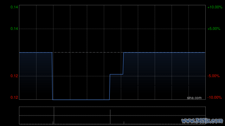
Task: Click the 0.14 price label on +5.00% gridline
Action: click(14, 29)
